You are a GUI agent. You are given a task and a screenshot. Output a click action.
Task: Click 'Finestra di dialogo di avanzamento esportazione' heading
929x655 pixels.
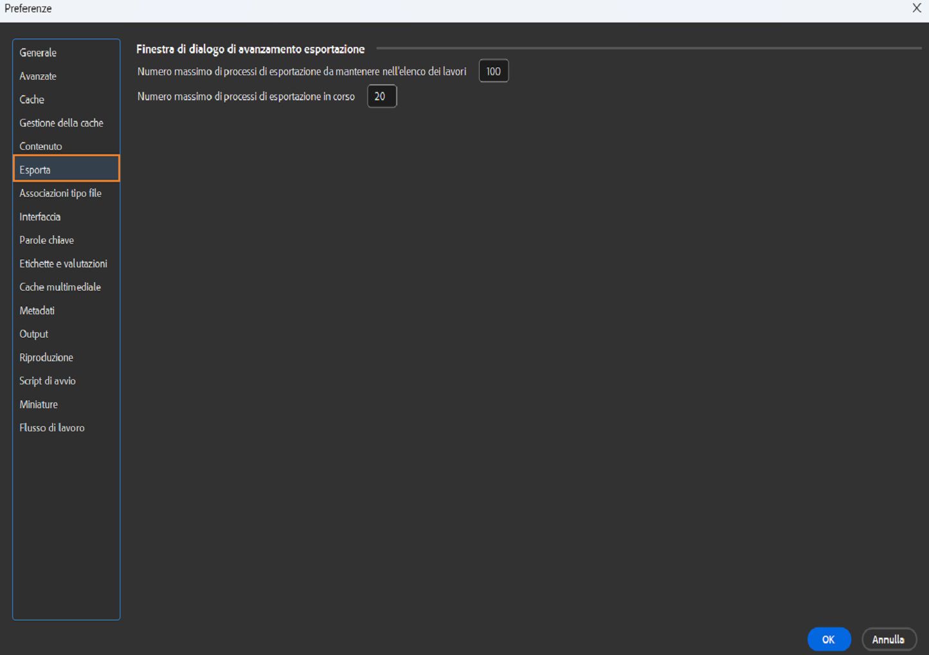point(251,49)
